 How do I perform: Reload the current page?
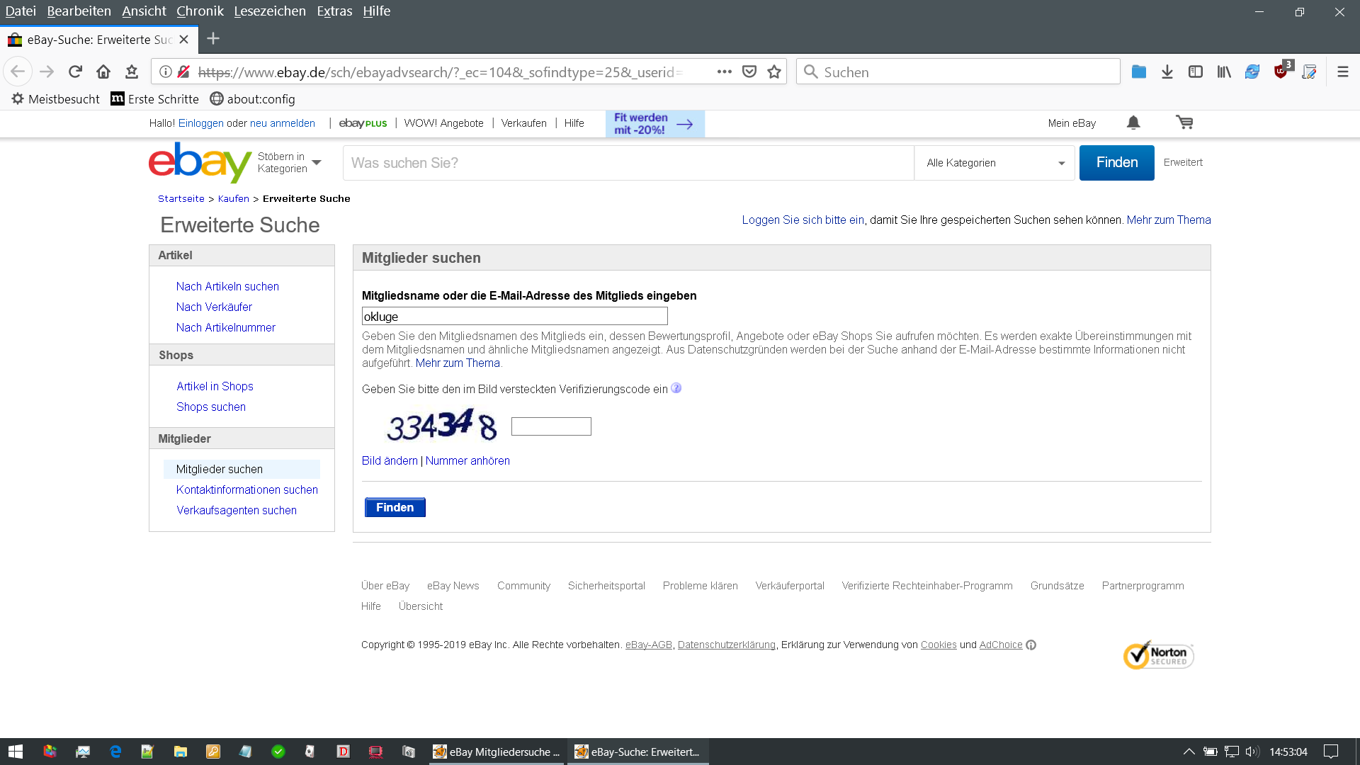click(x=75, y=72)
